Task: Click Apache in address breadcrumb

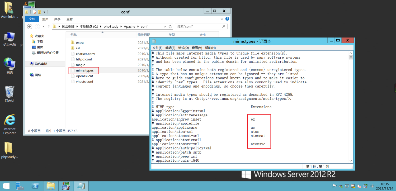Action: point(130,27)
